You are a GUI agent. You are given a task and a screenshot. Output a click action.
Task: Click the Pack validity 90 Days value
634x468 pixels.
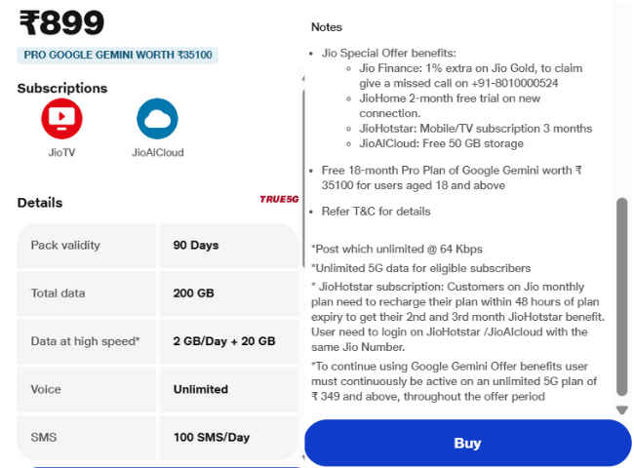click(196, 245)
